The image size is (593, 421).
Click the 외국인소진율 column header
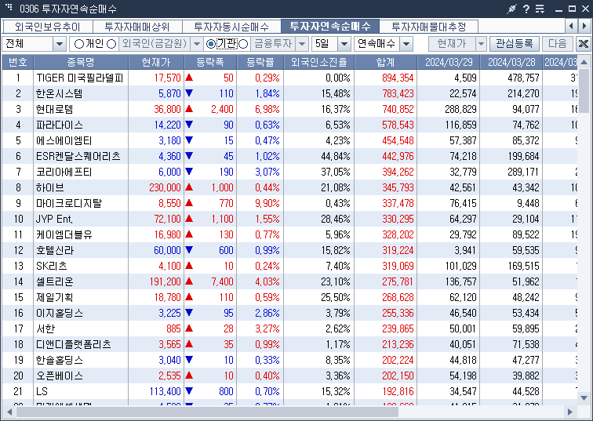tap(318, 62)
